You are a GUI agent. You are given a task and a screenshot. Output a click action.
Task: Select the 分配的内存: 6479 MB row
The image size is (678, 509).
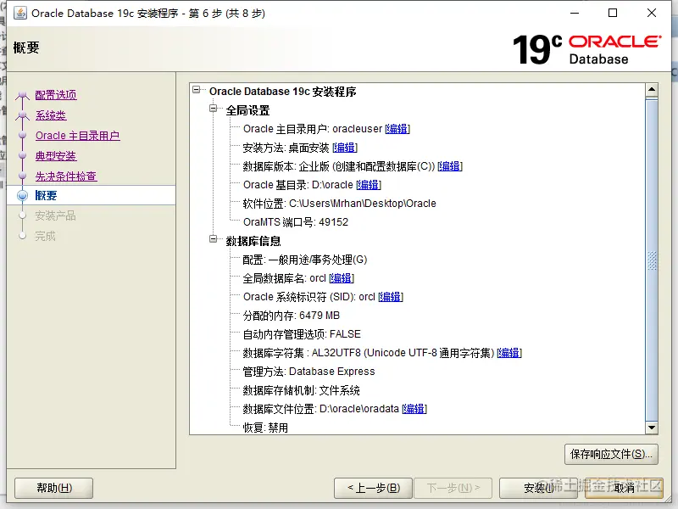point(292,316)
